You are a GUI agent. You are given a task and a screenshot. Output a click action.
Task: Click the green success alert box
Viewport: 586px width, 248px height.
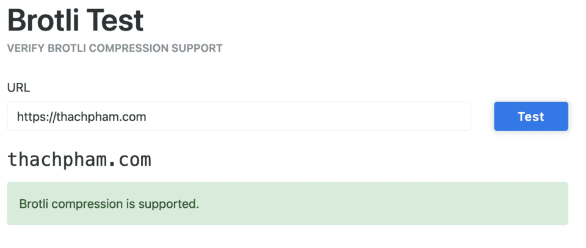(288, 204)
